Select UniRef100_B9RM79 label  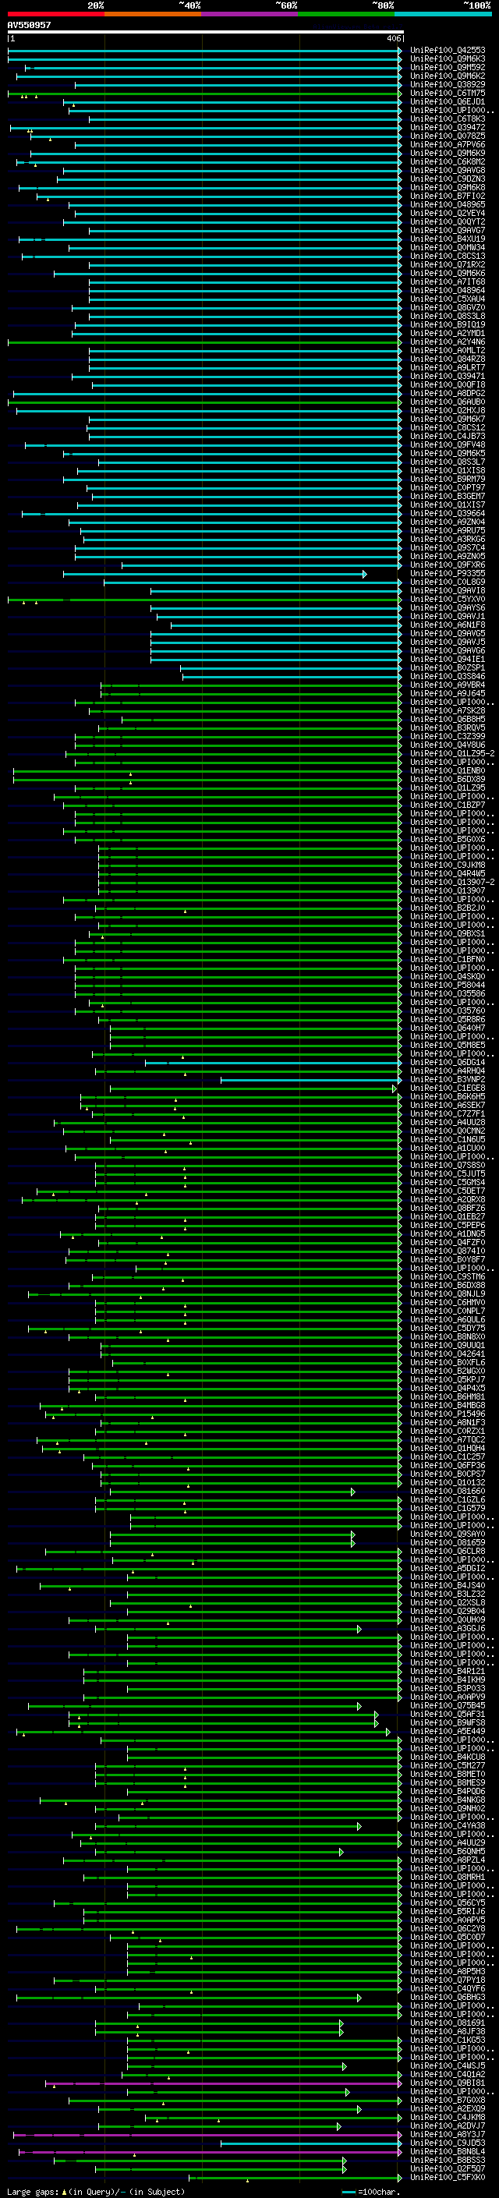tap(448, 480)
